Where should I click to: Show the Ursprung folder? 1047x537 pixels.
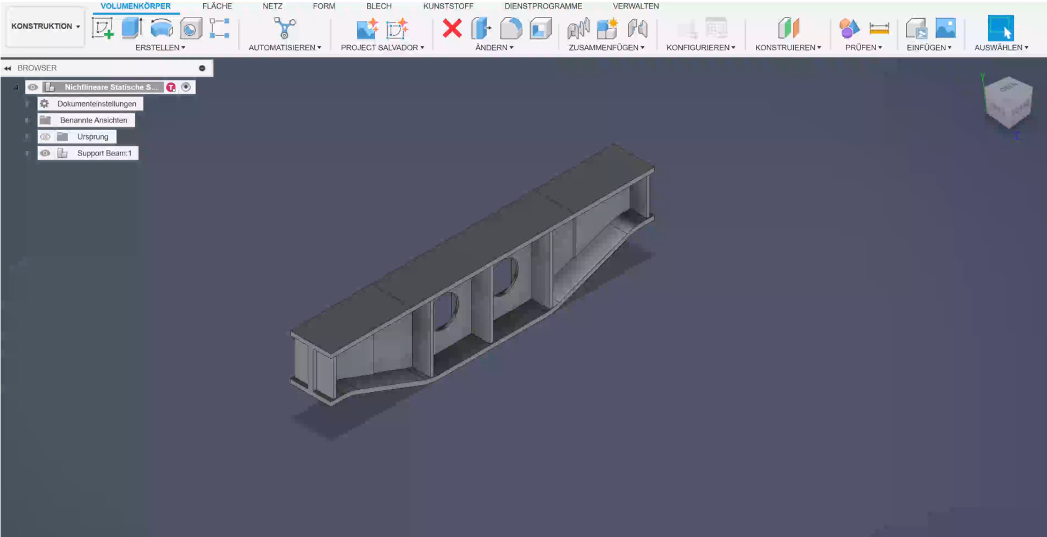click(45, 137)
